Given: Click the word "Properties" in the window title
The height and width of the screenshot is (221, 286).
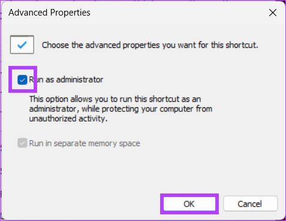Looking at the screenshot, I should pyautogui.click(x=70, y=13).
